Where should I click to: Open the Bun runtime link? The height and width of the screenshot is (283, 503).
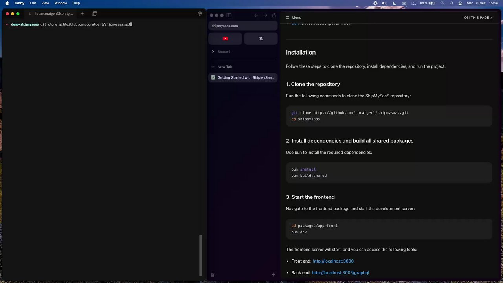point(295,24)
